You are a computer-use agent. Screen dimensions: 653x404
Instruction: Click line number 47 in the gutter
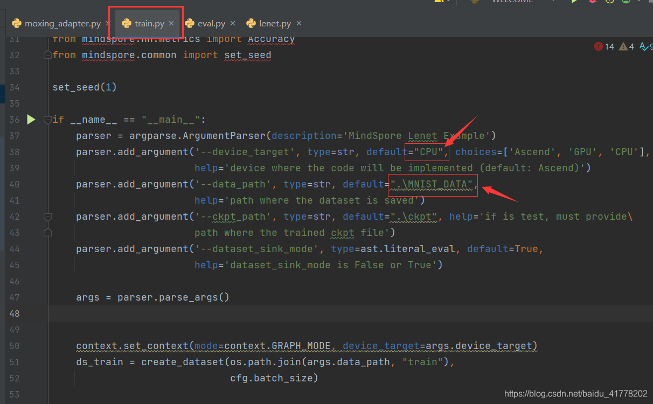pos(15,297)
